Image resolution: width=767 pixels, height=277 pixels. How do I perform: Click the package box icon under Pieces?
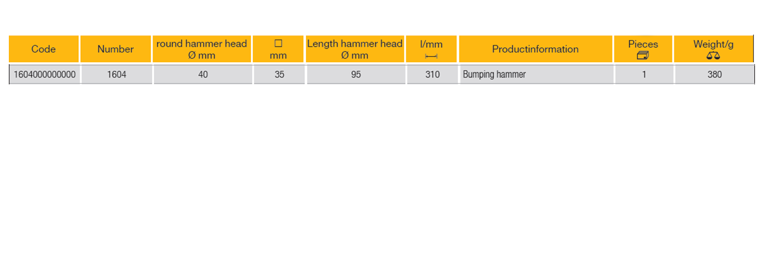point(643,55)
